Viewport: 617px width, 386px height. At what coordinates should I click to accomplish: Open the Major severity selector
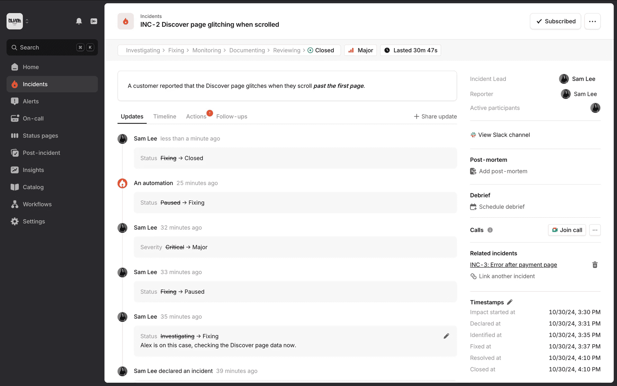point(361,50)
